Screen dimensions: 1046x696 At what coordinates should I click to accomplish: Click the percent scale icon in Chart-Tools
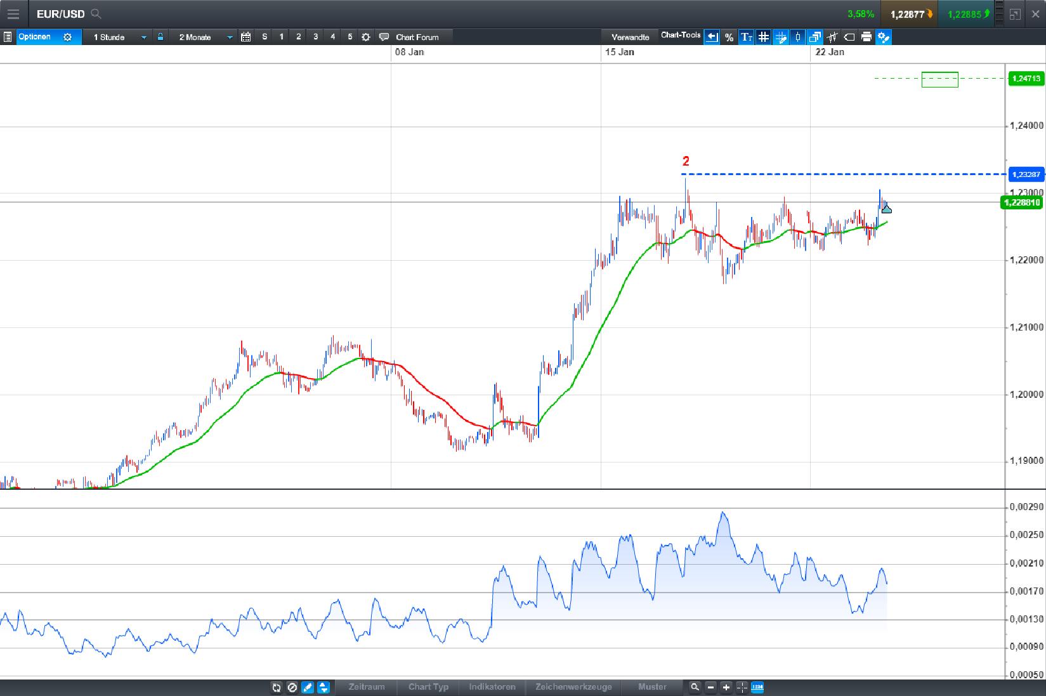pyautogui.click(x=729, y=37)
